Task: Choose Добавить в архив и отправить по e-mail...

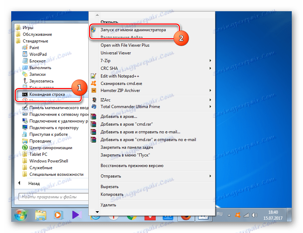Action: [141, 132]
